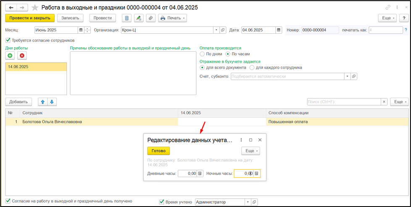411x207 pixels.
Task: Open the Еще menu in dialog
Action: [x=251, y=151]
